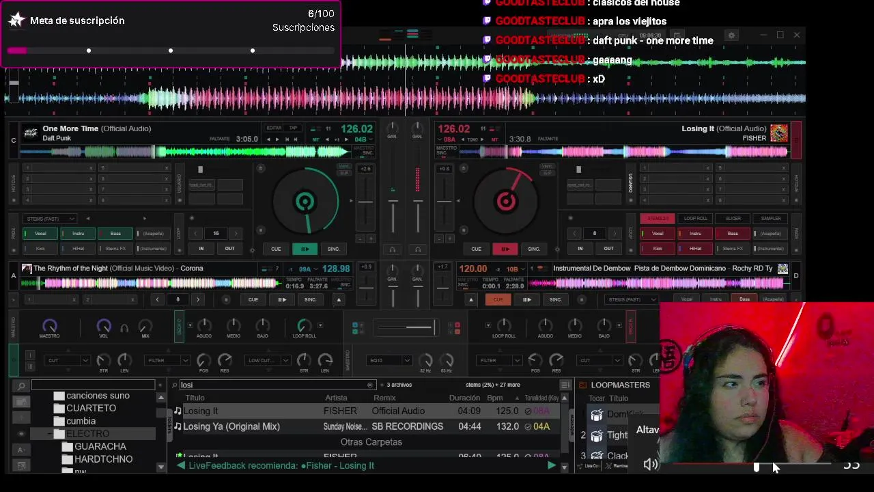Open the STEMS (FAST) pads dropdown on deck C

point(49,219)
